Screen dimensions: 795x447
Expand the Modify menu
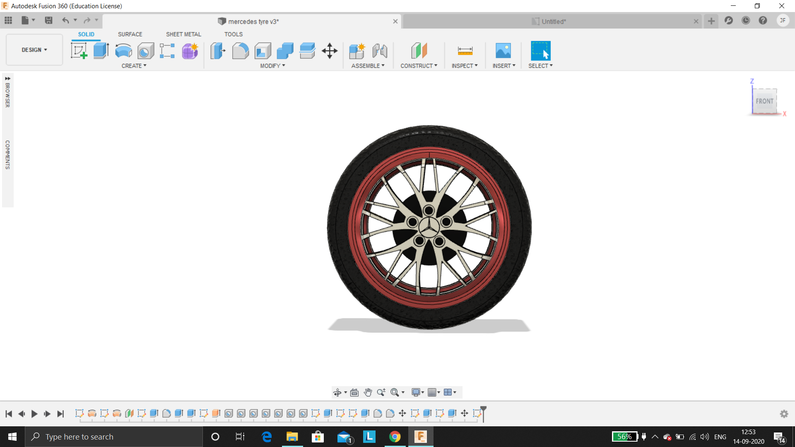(272, 66)
